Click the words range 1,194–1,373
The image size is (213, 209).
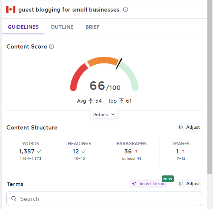(x=31, y=158)
